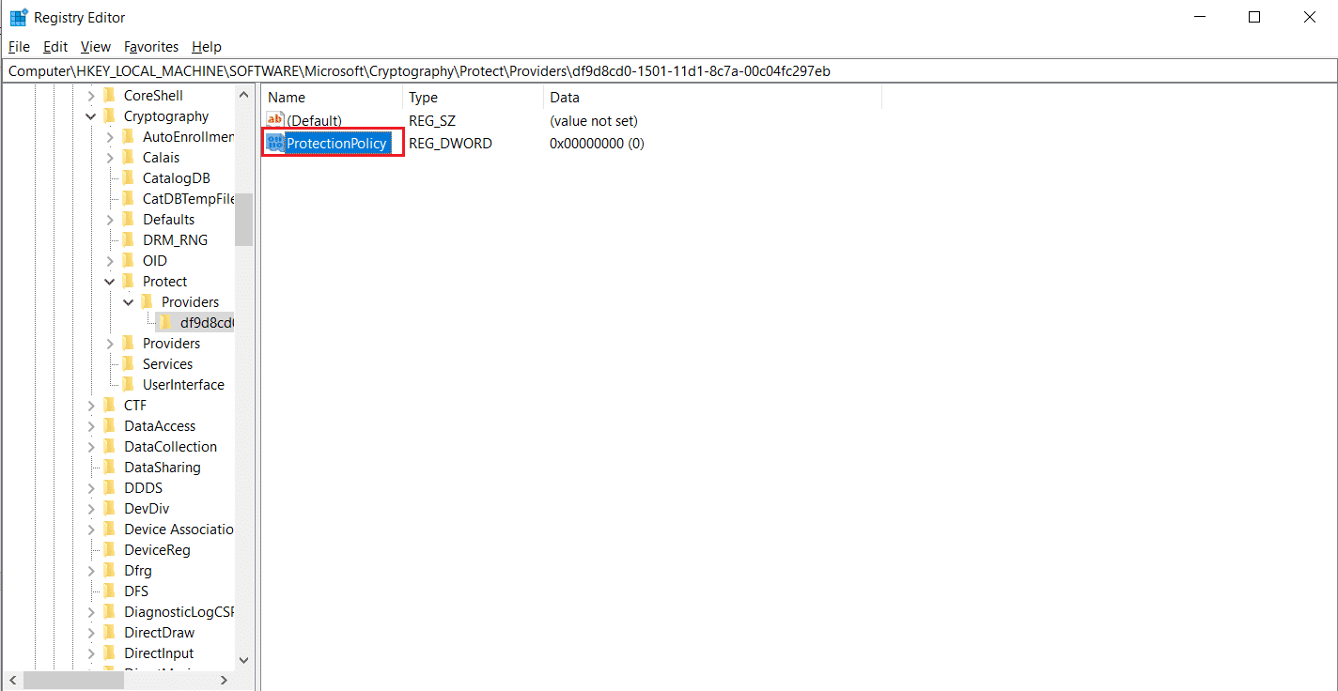This screenshot has width=1338, height=691.
Task: Open the Help menu
Action: click(207, 47)
